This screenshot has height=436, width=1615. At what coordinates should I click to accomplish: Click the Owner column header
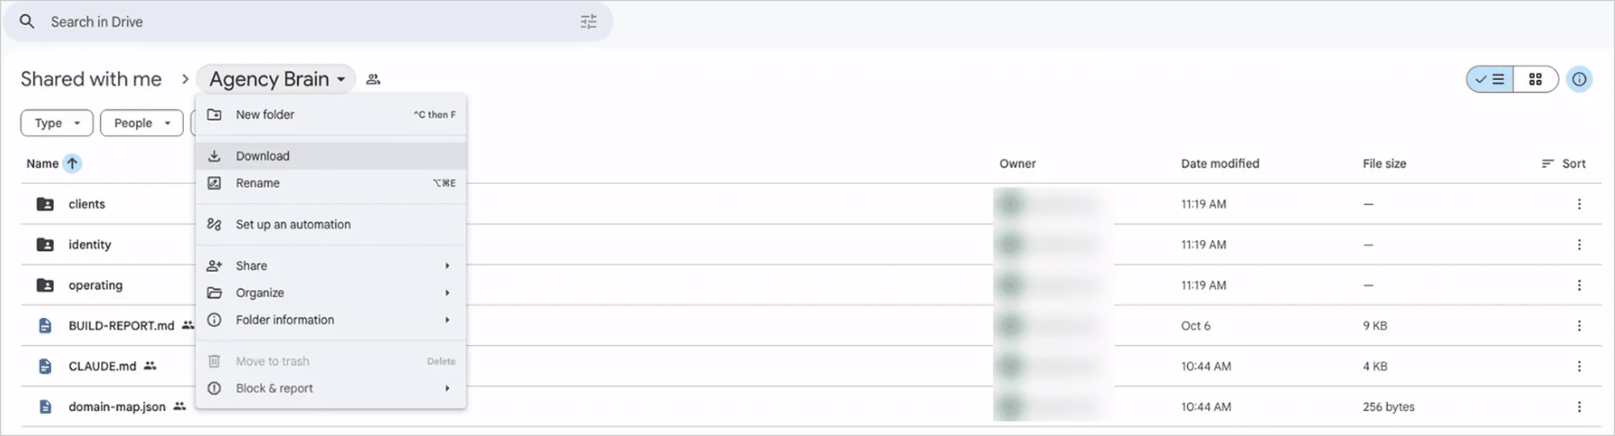[x=1017, y=163]
